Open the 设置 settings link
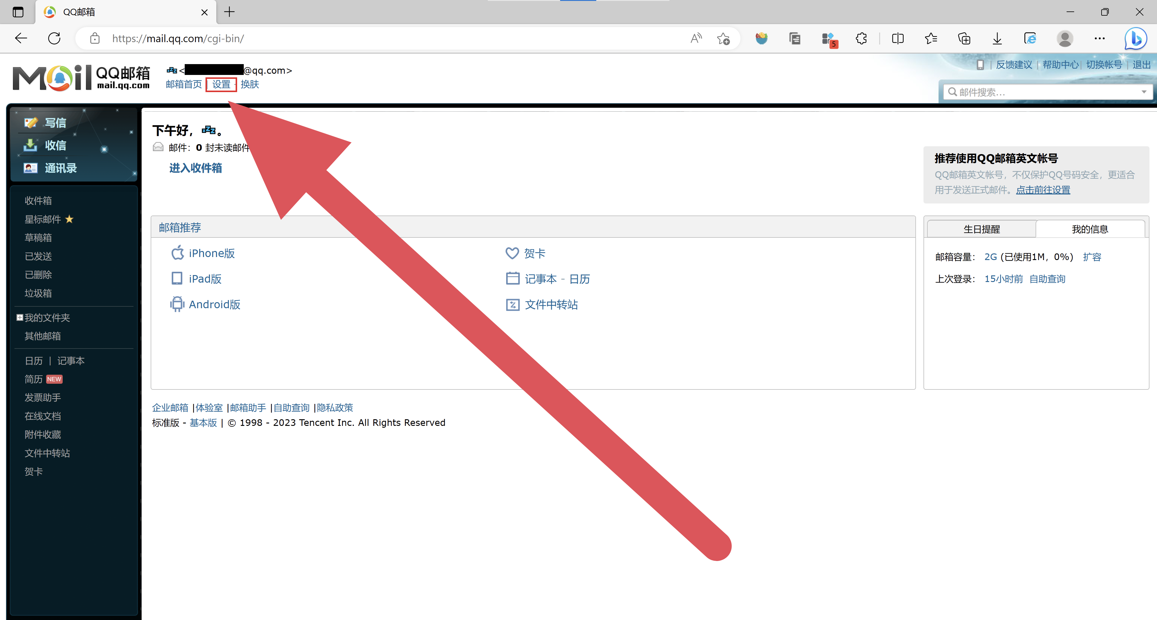Viewport: 1157px width, 620px height. coord(221,84)
